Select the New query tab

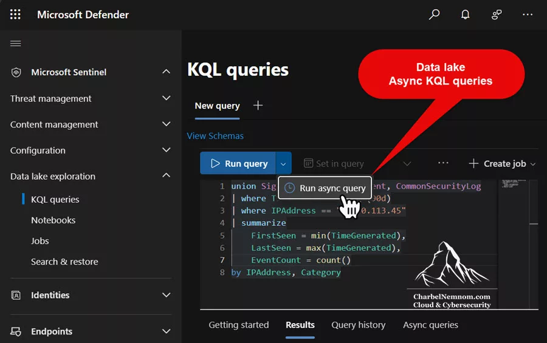click(x=217, y=106)
